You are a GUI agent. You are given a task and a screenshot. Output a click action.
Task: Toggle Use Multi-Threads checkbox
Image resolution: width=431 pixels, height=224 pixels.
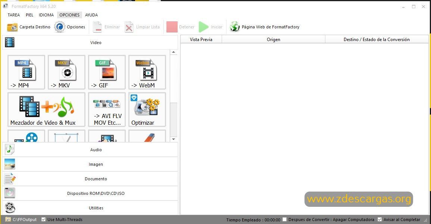coord(43,219)
